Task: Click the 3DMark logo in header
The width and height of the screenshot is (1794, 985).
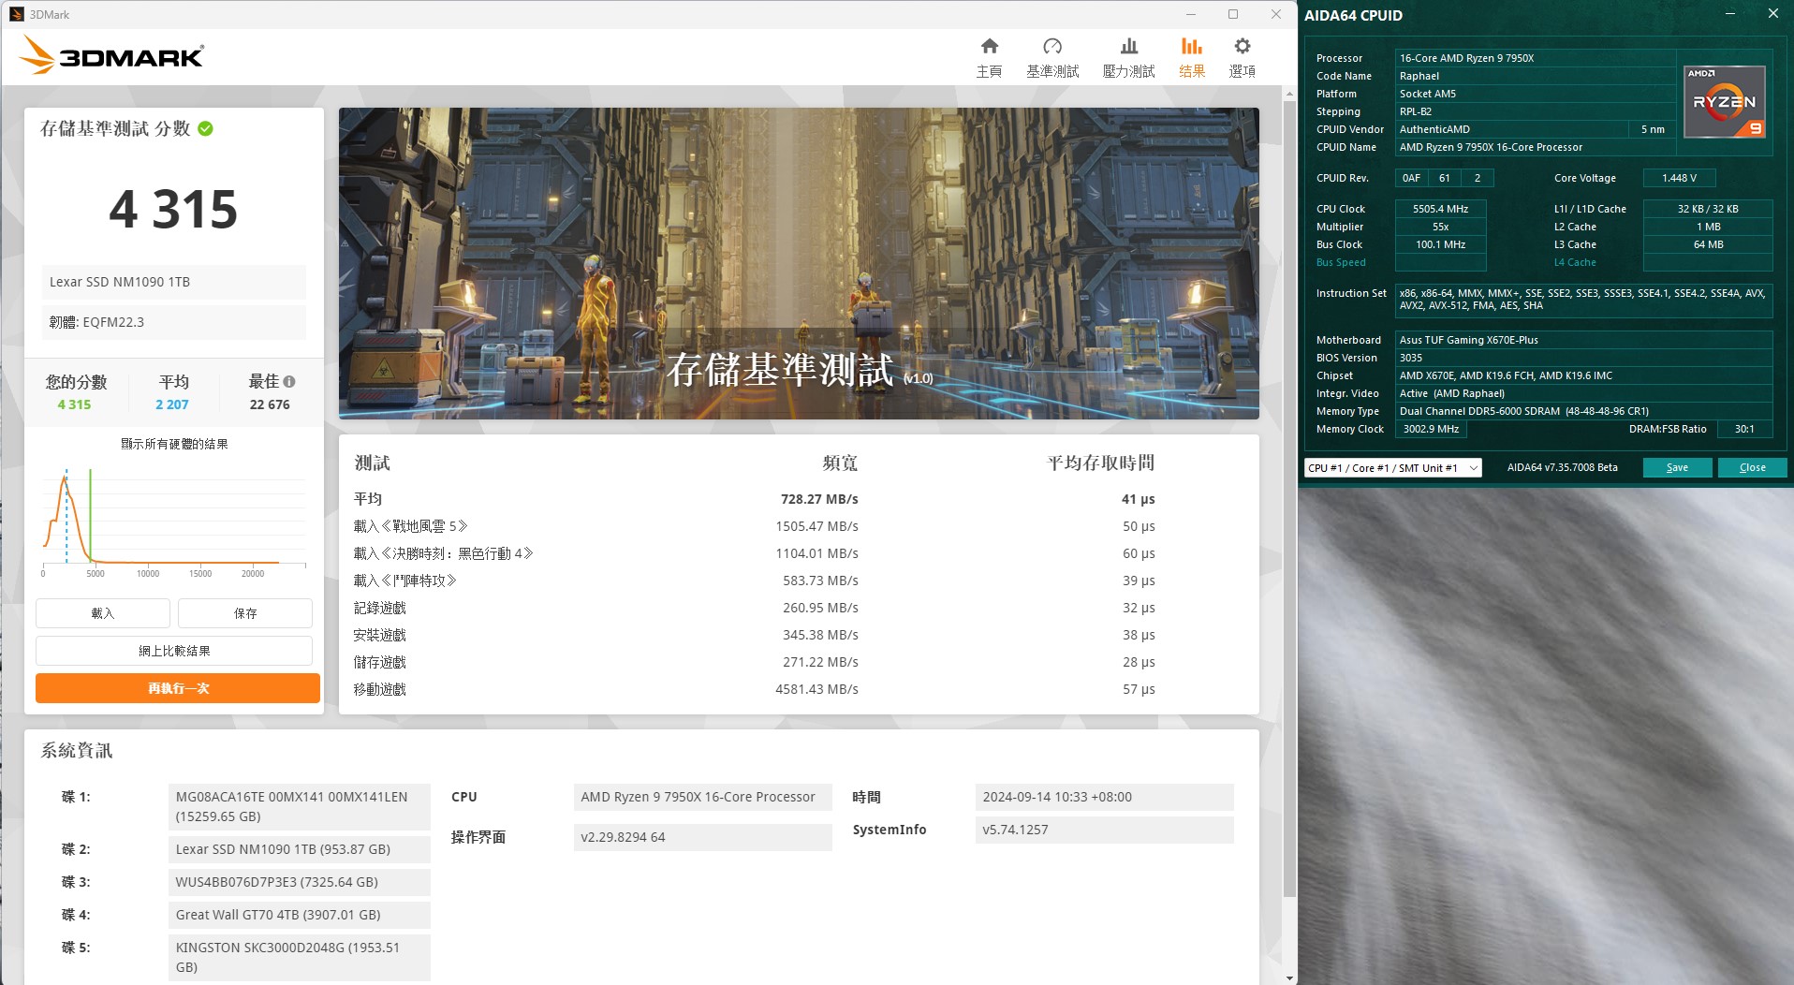Action: pyautogui.click(x=111, y=55)
